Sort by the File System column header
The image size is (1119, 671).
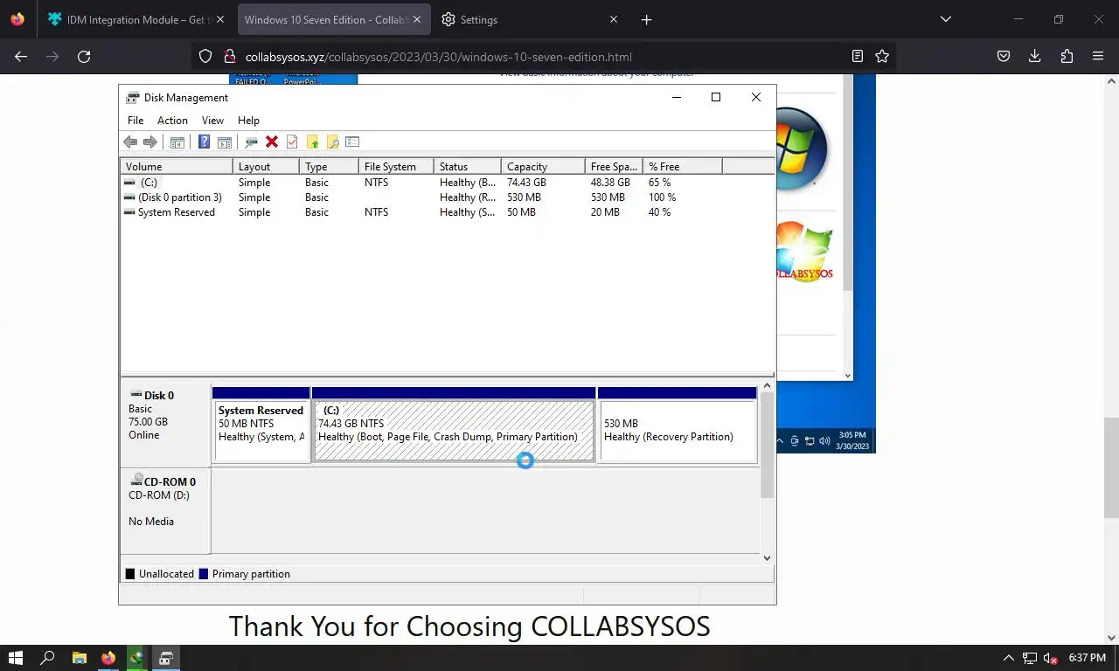(396, 166)
